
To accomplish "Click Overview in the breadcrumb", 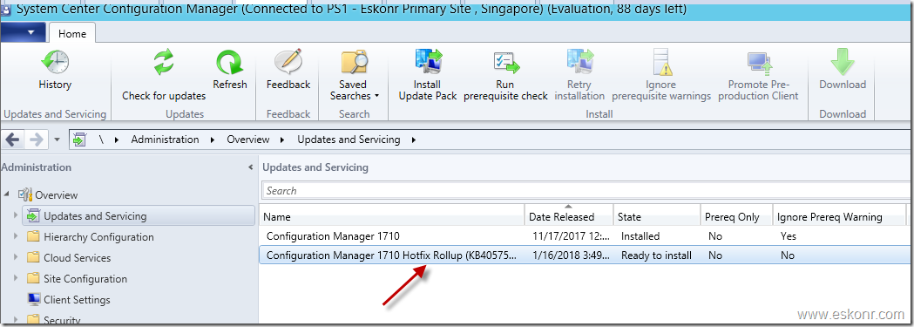I will [248, 140].
